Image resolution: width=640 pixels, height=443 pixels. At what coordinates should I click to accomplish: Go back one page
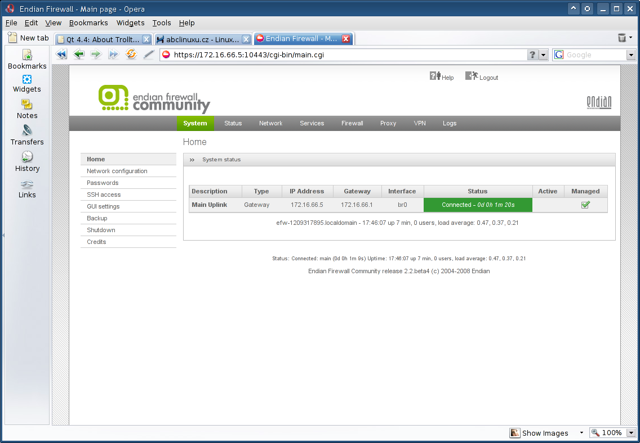coord(79,54)
